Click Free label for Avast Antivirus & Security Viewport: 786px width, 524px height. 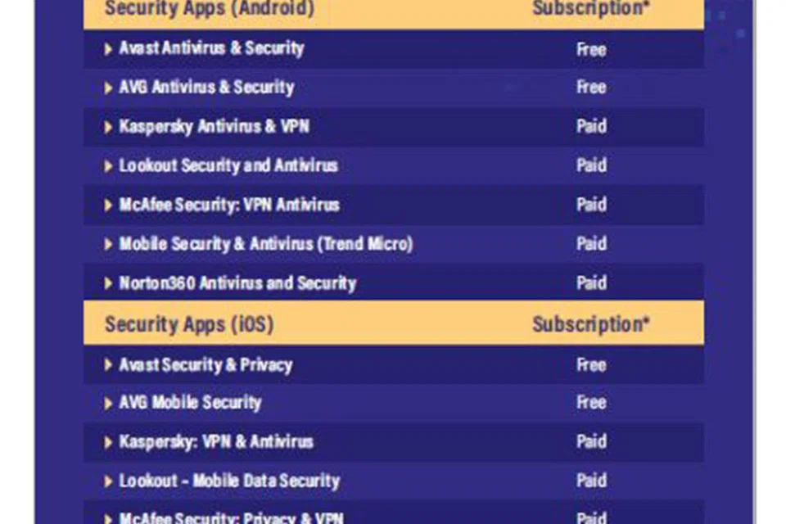[591, 49]
